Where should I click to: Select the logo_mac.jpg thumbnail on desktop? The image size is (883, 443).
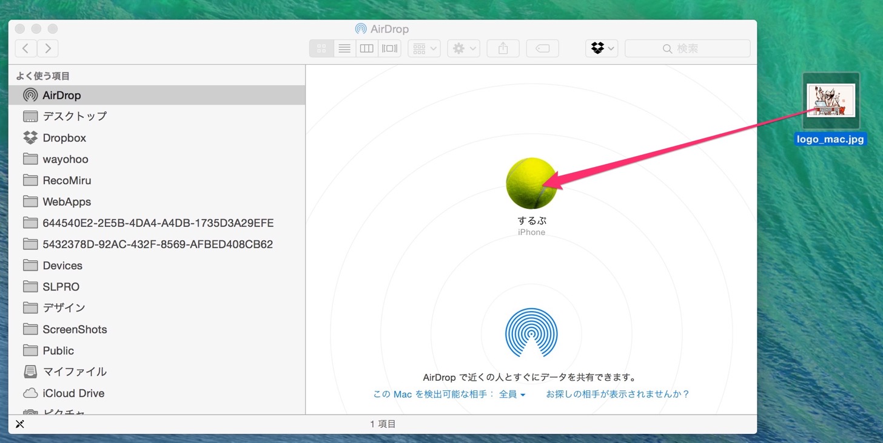point(831,100)
